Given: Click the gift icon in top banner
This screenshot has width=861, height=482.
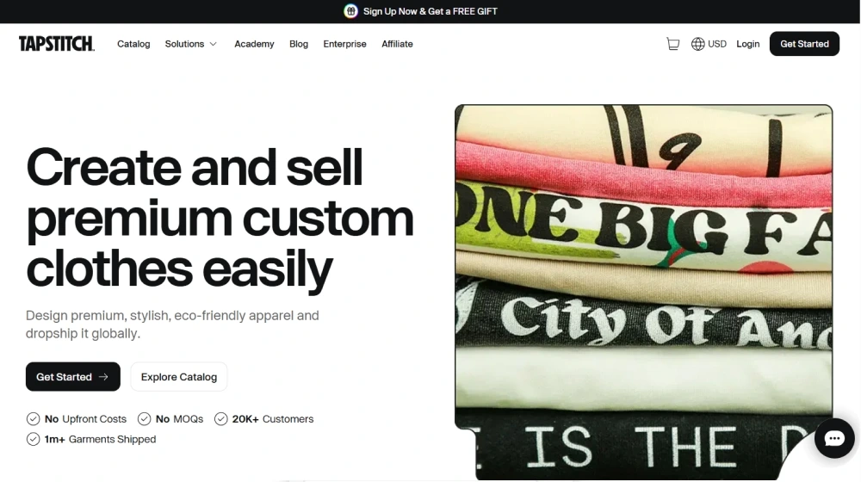Looking at the screenshot, I should click(x=350, y=11).
